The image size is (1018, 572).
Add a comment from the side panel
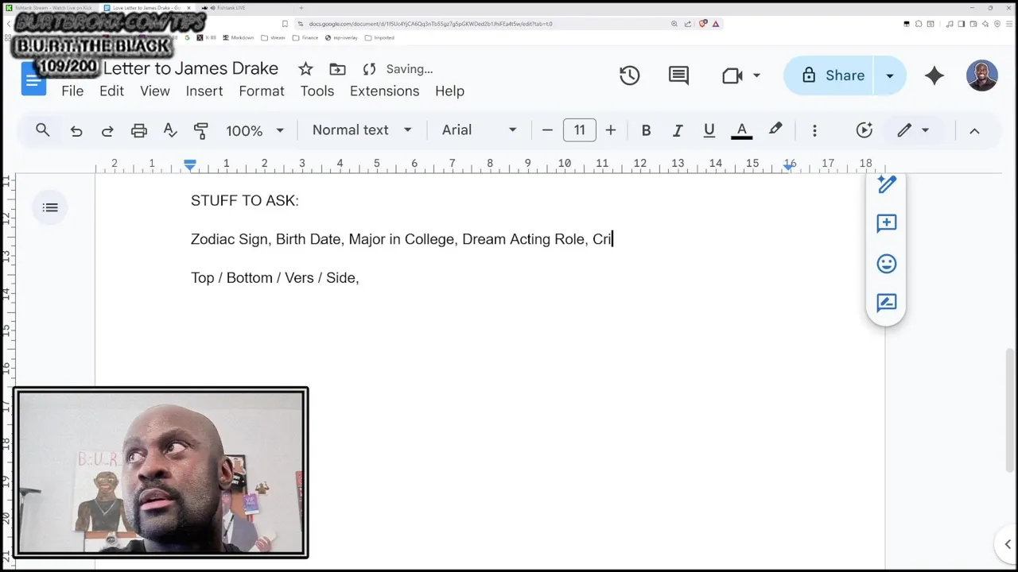[886, 224]
